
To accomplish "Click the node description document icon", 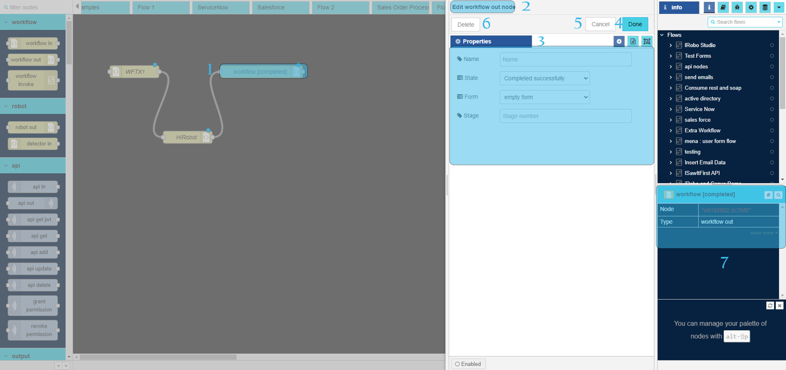I will coord(633,41).
